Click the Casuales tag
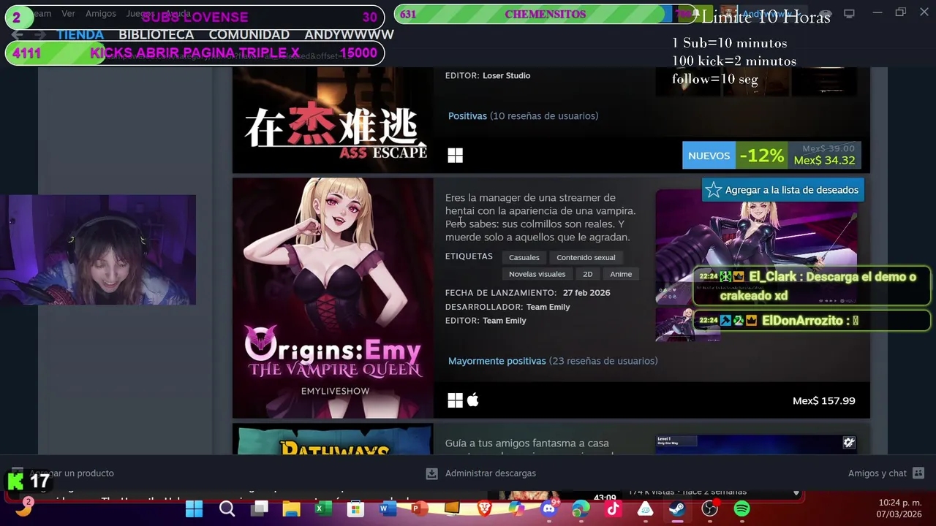936x526 pixels. point(524,257)
